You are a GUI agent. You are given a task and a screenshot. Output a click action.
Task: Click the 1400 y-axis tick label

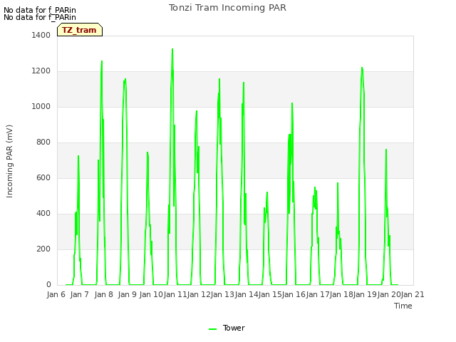click(x=41, y=35)
